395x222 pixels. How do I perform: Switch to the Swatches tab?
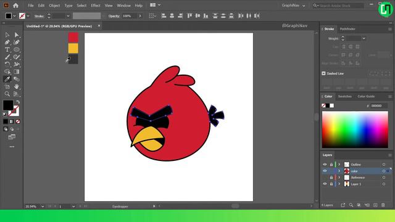point(345,96)
